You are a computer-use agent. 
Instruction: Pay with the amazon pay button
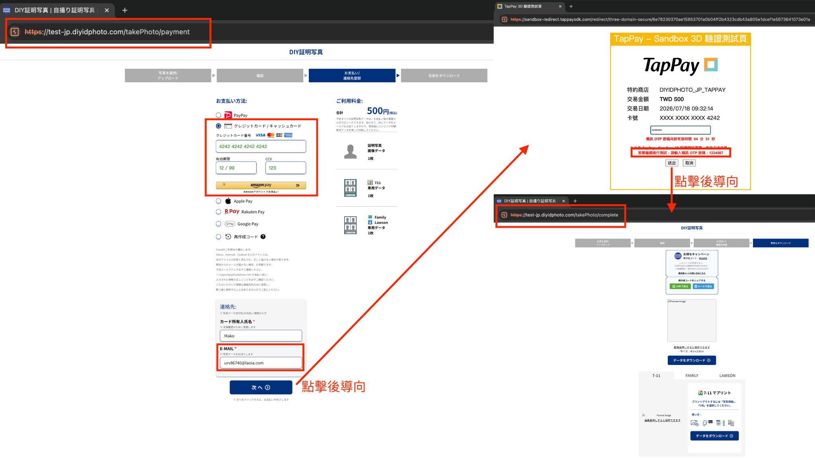tap(261, 185)
